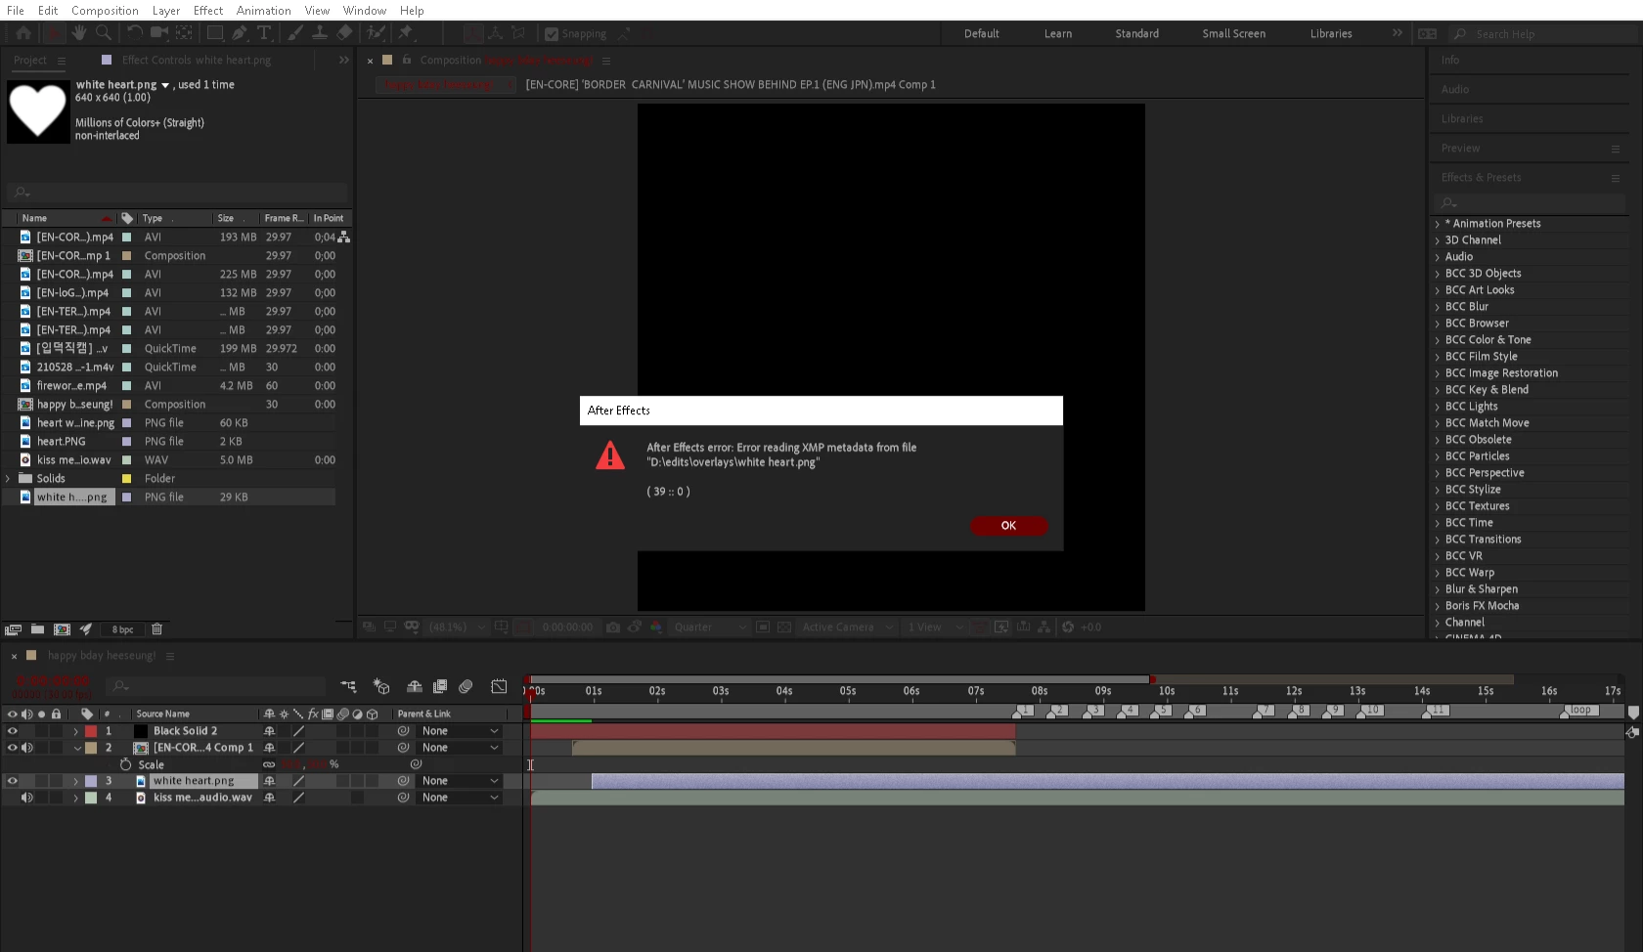Open the Graph Editor in timeline
The height and width of the screenshot is (952, 1643).
(499, 687)
